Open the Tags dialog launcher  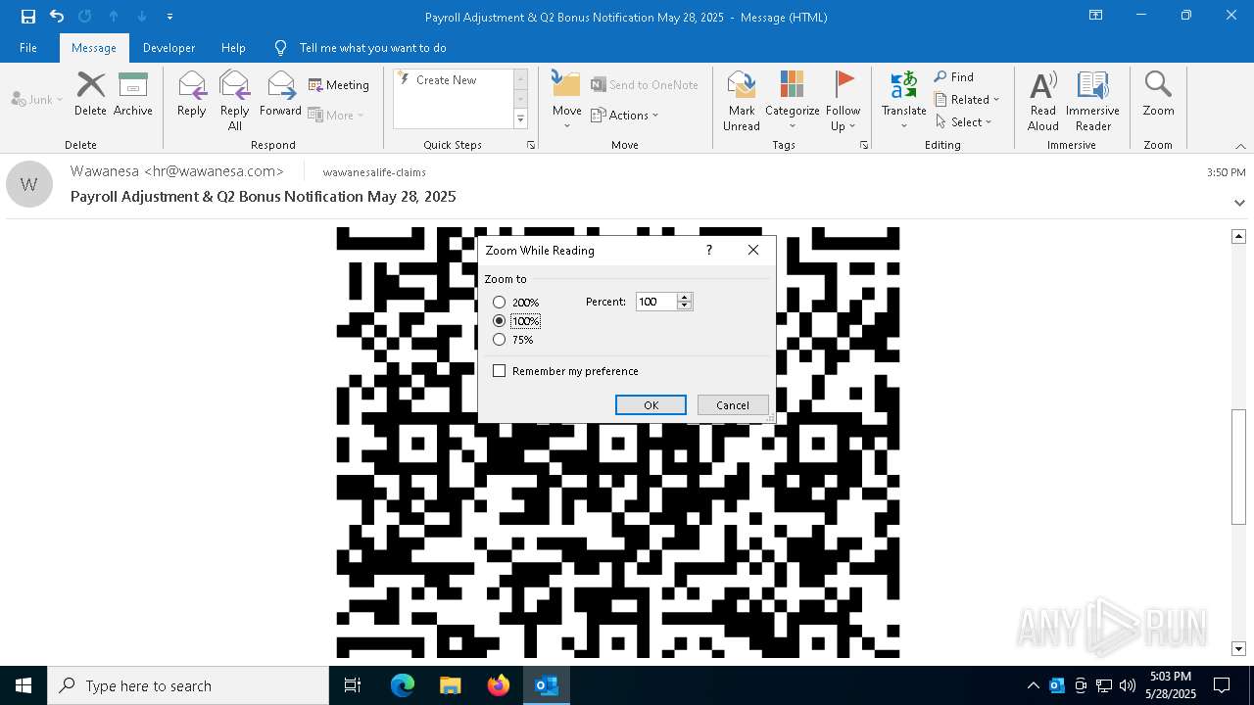tap(864, 145)
